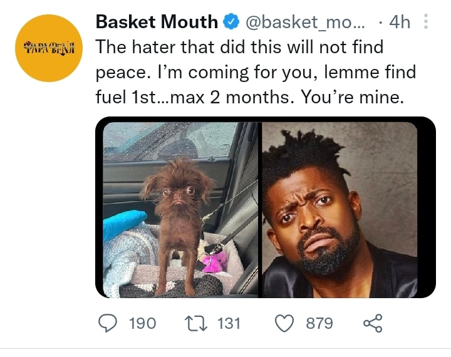Click the 190 replies count
Viewport: 451px width, 357px height.
point(143,323)
